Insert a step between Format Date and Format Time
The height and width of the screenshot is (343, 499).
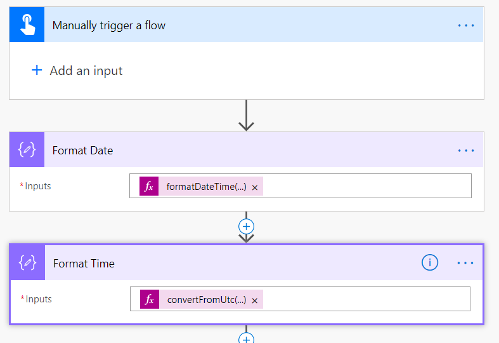[x=246, y=226]
